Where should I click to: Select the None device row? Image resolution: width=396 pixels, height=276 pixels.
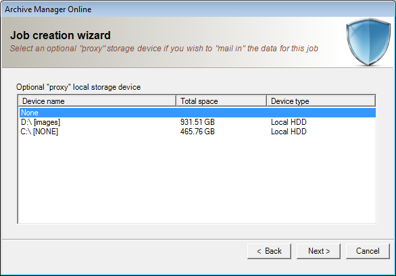[197, 113]
